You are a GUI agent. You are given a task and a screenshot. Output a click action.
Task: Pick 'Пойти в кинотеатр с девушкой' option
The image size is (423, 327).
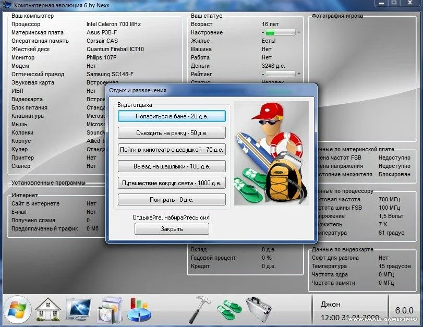pos(172,150)
